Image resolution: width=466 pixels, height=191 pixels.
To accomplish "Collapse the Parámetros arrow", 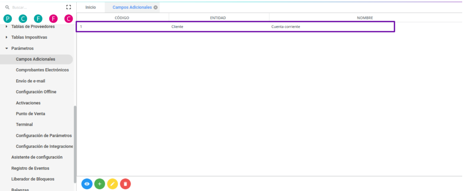I will 7,49.
